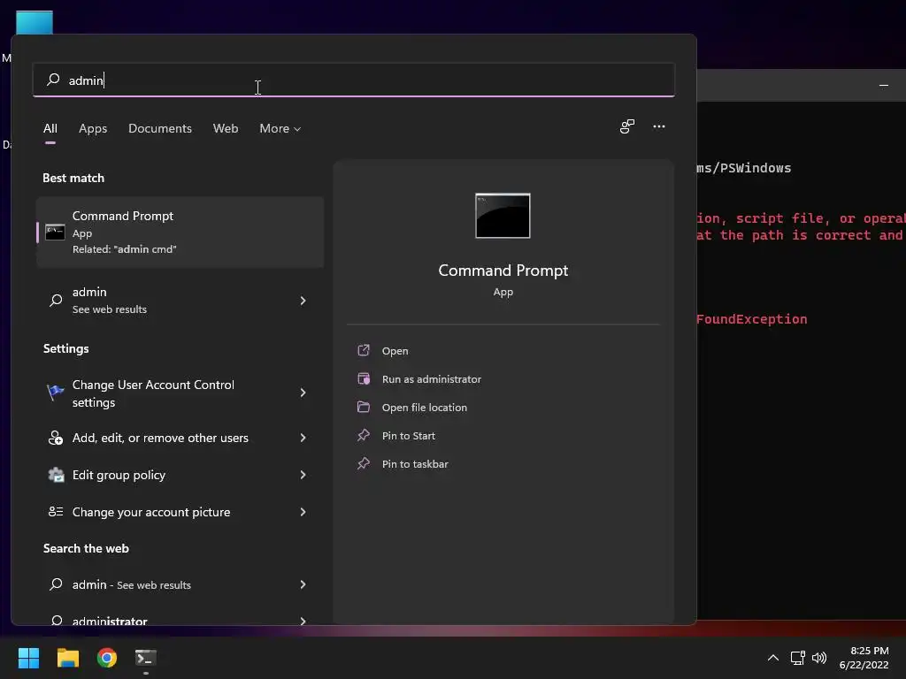Click the User Account Control flag icon
This screenshot has height=679, width=906.
coord(56,393)
